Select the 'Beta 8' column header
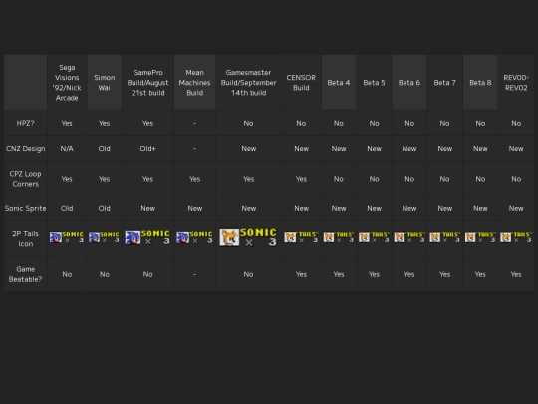The width and height of the screenshot is (538, 404). pyautogui.click(x=480, y=83)
